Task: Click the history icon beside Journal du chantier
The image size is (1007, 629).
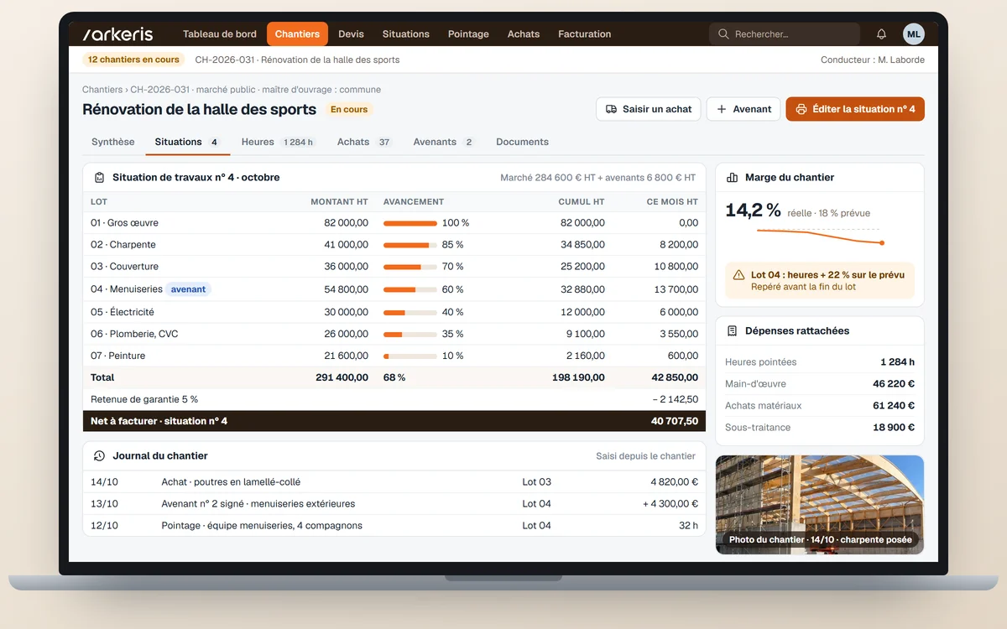Action: pos(99,456)
